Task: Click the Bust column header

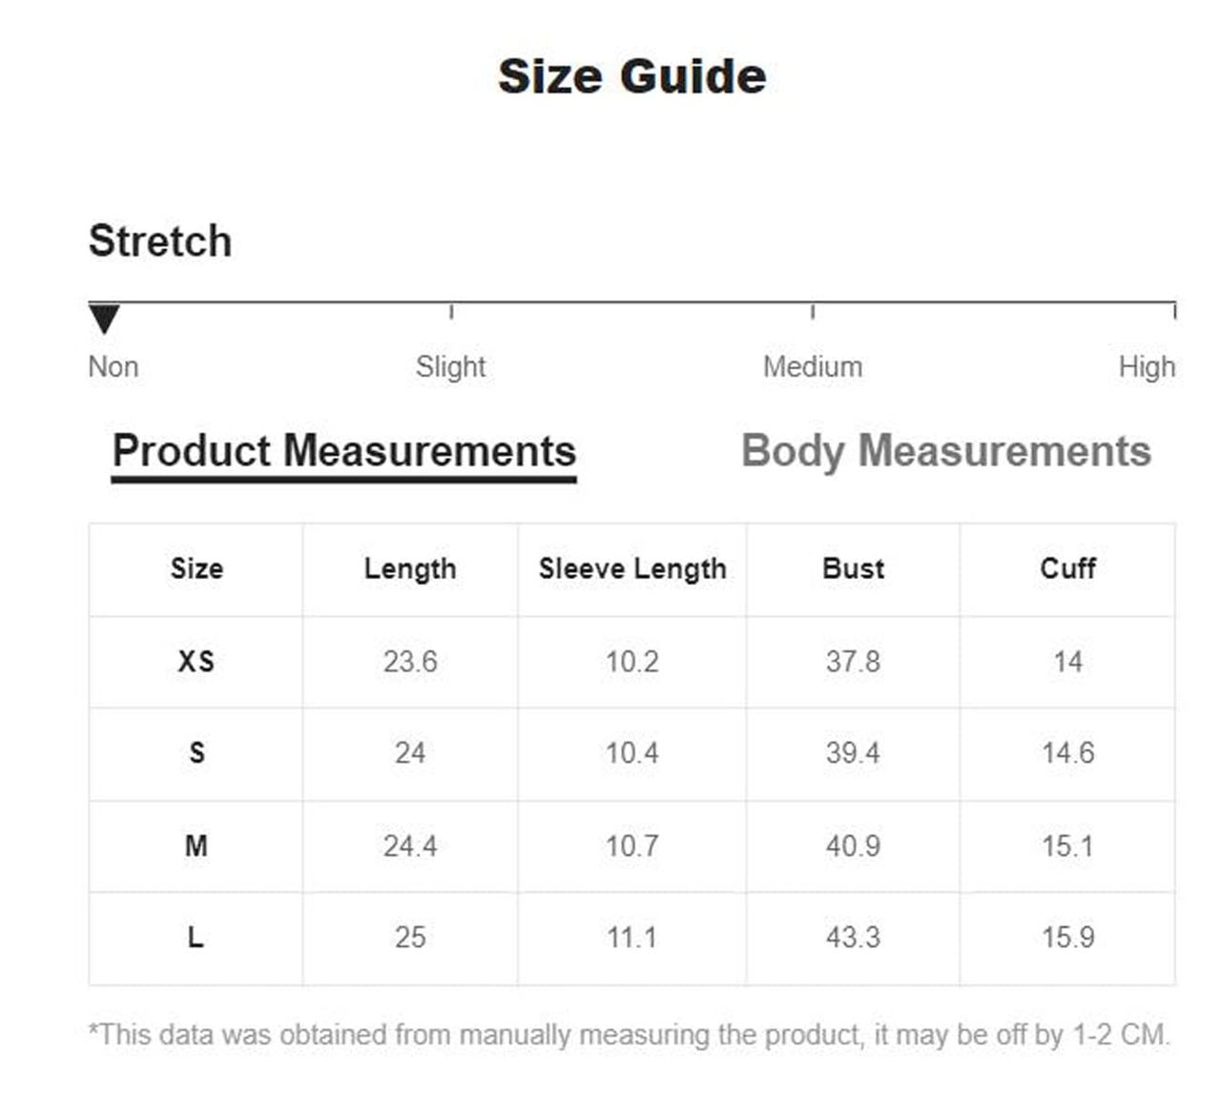Action: point(853,569)
